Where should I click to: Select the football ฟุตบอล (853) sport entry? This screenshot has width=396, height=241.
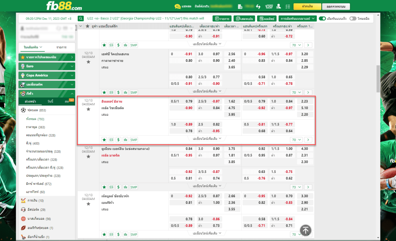[x=37, y=110]
